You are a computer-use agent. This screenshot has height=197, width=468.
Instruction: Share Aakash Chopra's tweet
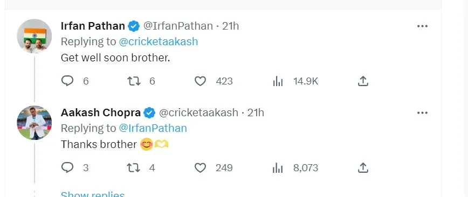click(363, 167)
